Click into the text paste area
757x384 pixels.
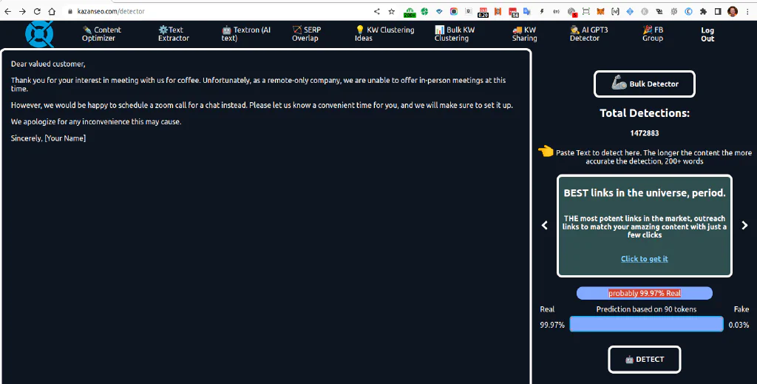(x=265, y=218)
